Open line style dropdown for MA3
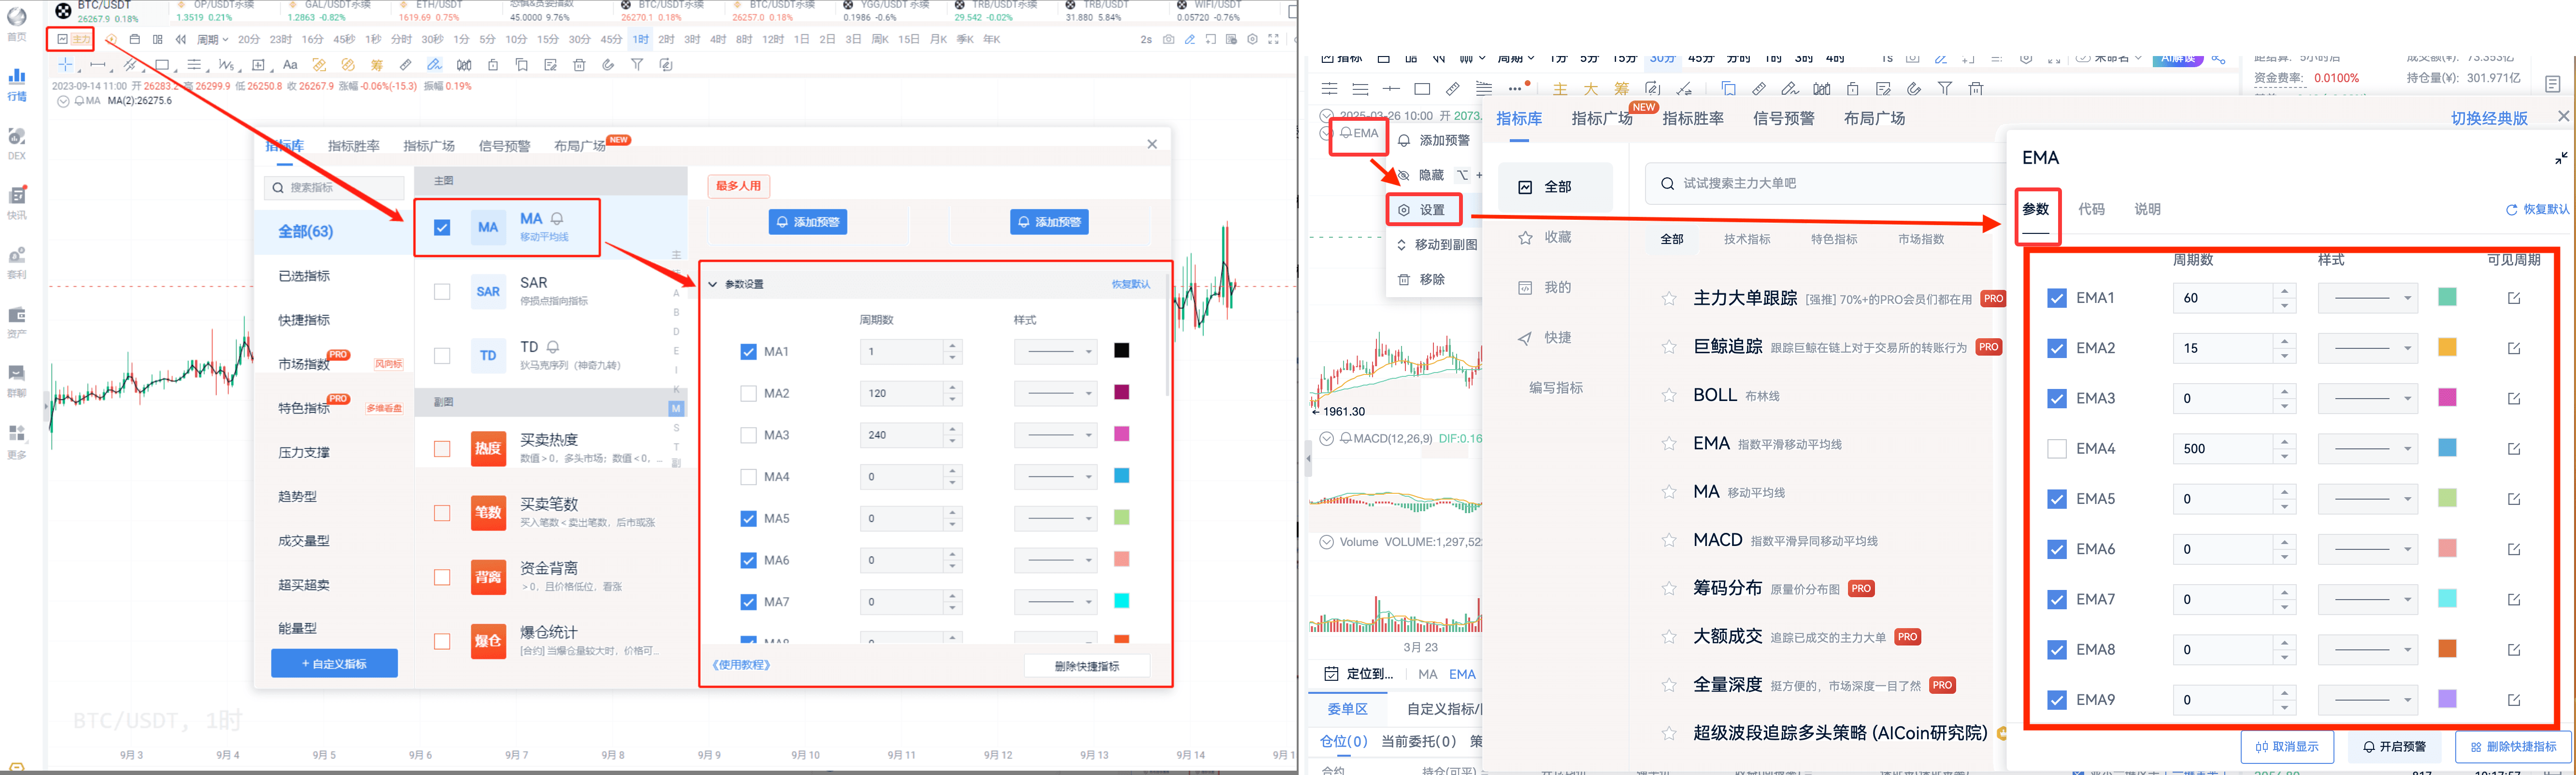The height and width of the screenshot is (775, 2576). 1055,435
